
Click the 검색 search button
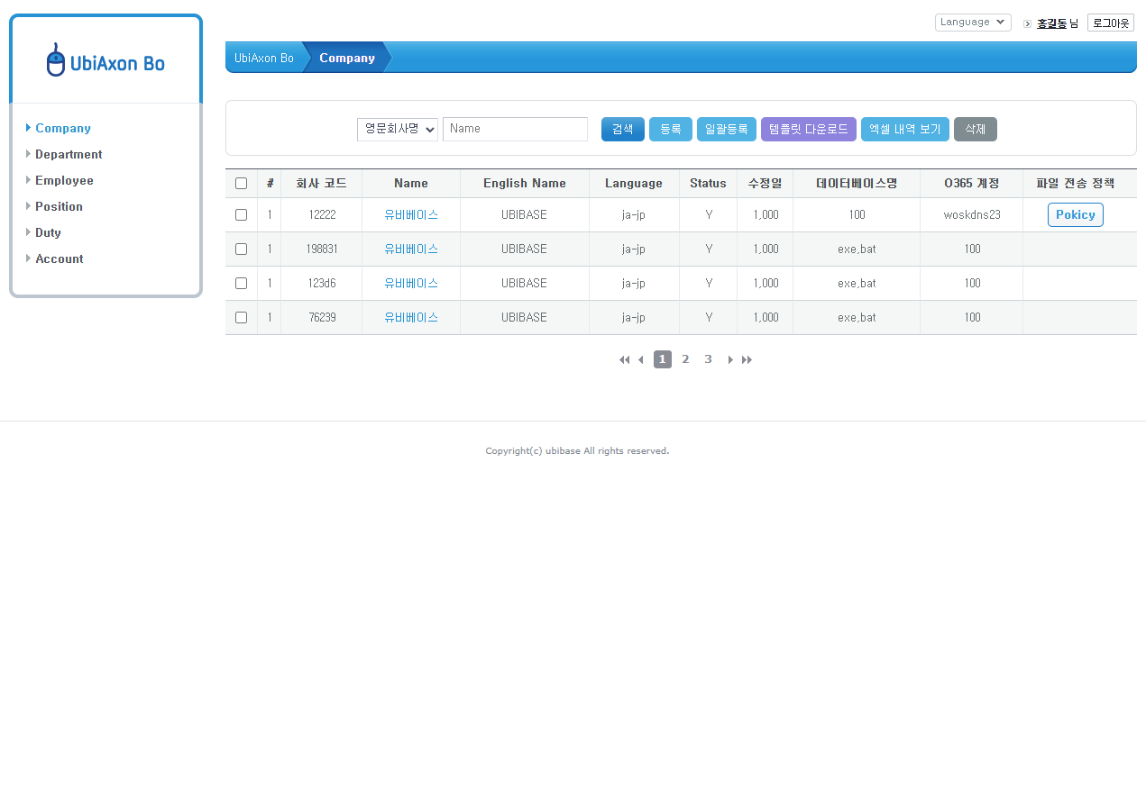[622, 130]
